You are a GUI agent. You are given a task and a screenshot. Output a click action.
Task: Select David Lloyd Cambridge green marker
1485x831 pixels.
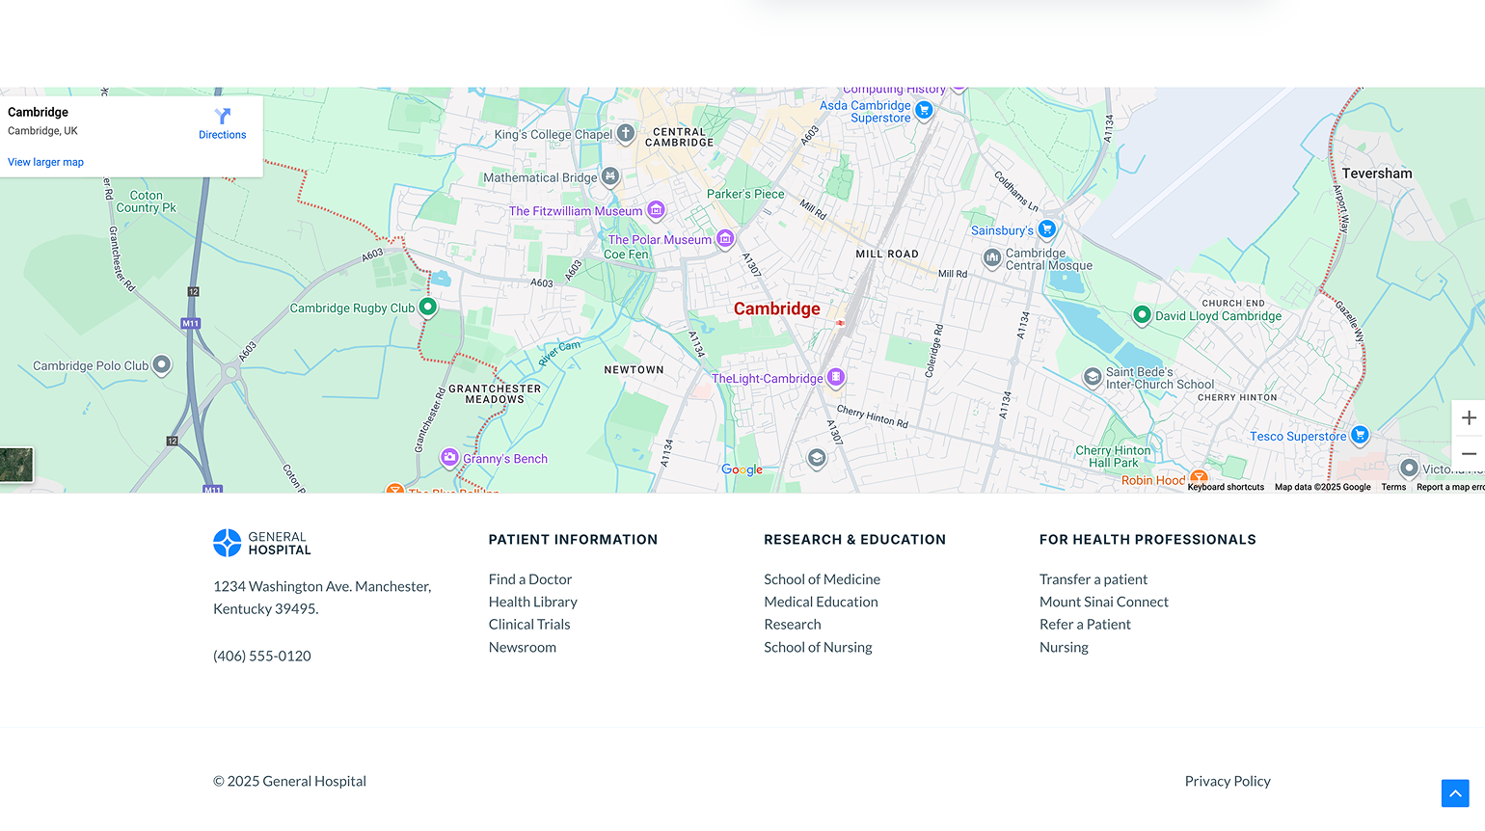tap(1142, 315)
